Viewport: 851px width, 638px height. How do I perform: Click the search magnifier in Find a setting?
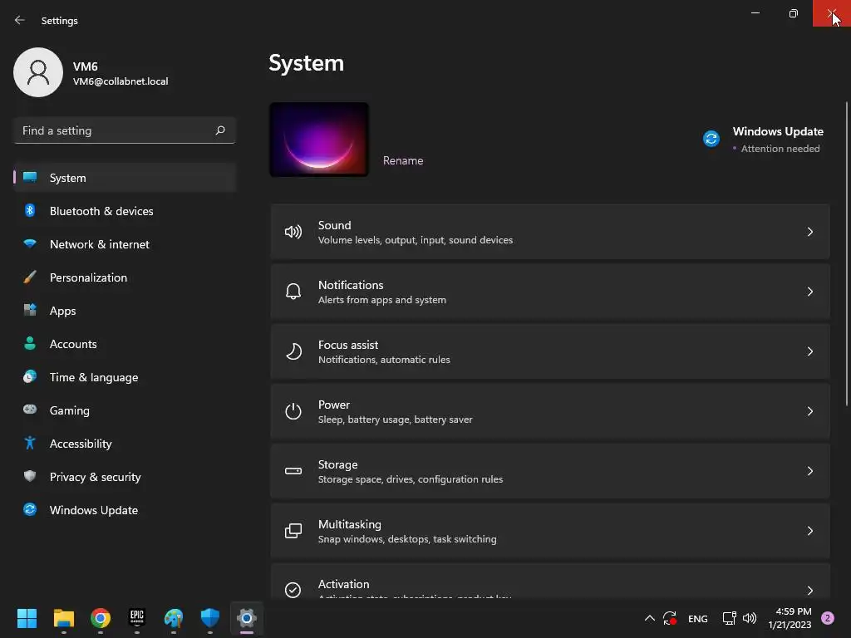point(219,130)
